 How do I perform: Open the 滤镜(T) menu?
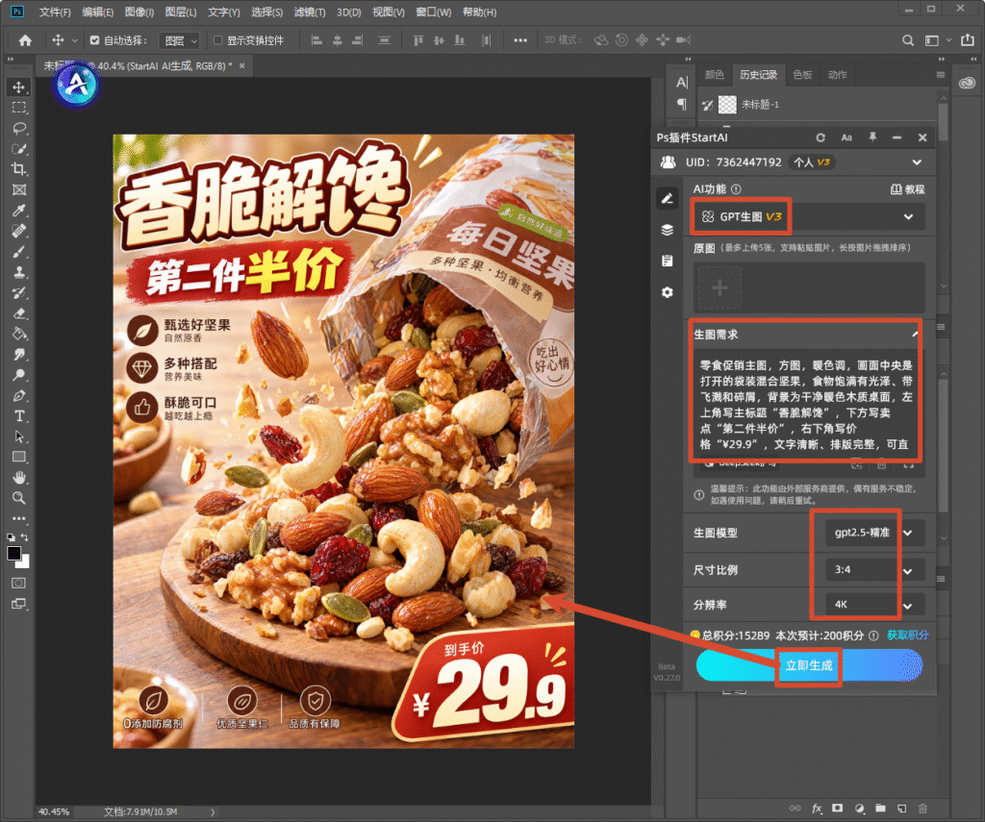(310, 12)
